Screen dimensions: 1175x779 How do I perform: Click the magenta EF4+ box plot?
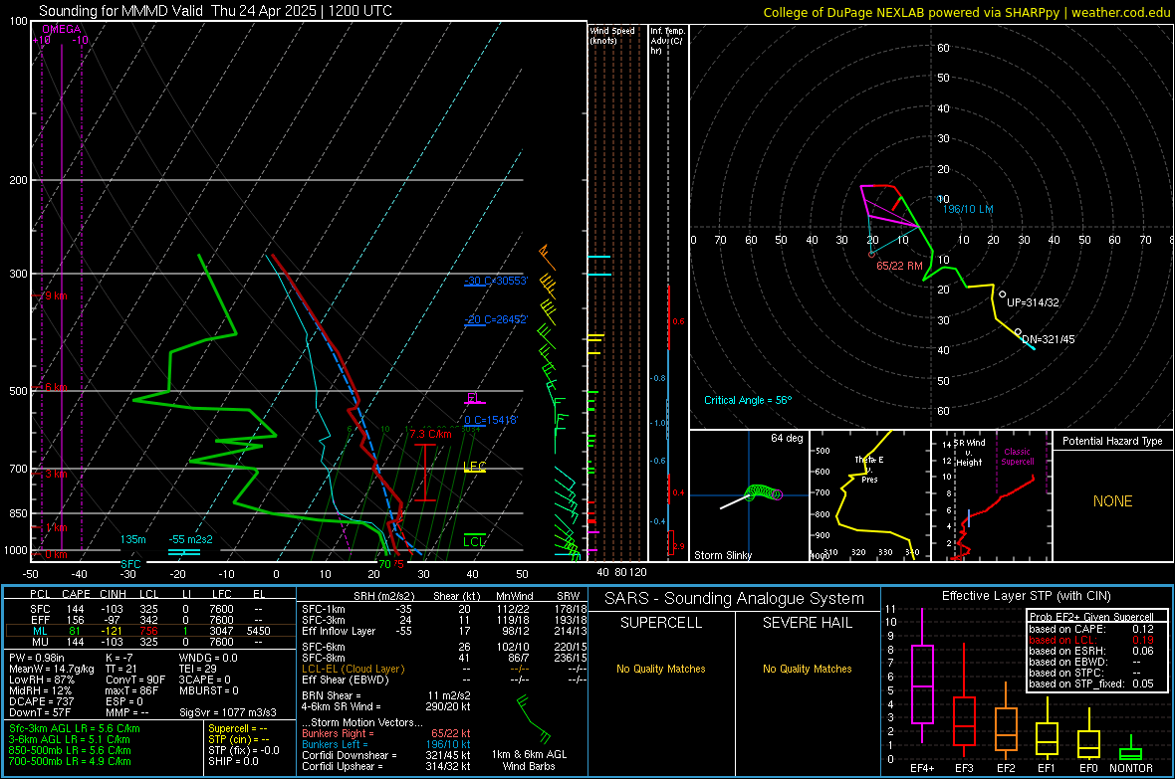click(x=922, y=683)
